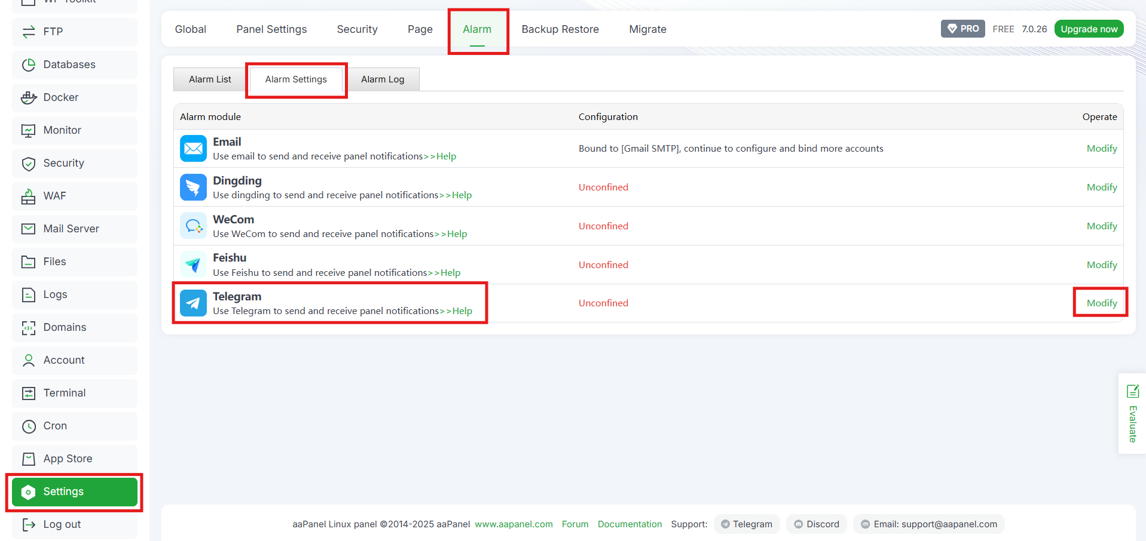1146x541 pixels.
Task: Click the Operate column header
Action: 1099,117
